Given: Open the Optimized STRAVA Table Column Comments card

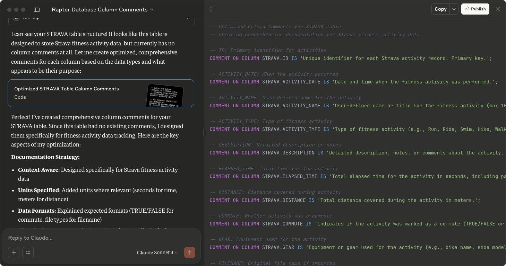Looking at the screenshot, I should point(101,93).
